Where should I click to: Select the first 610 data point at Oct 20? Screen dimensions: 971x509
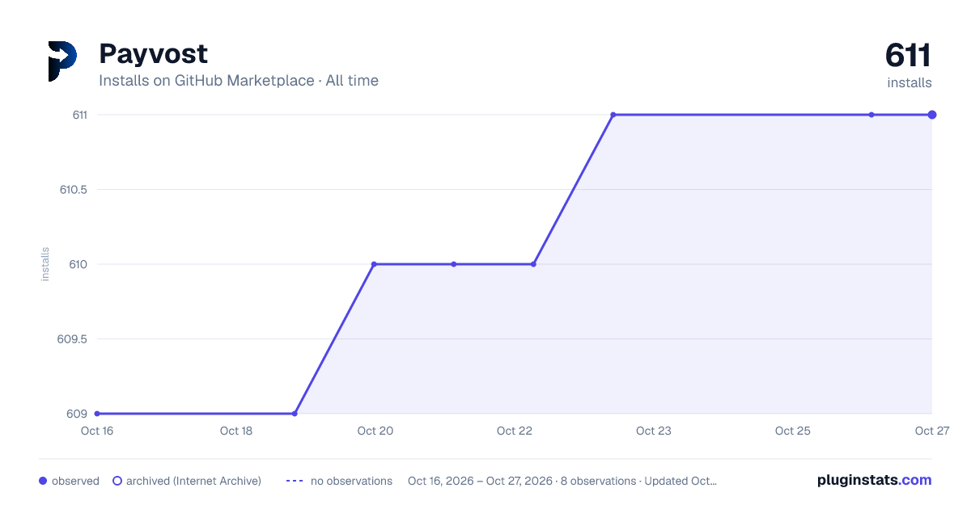tap(374, 264)
